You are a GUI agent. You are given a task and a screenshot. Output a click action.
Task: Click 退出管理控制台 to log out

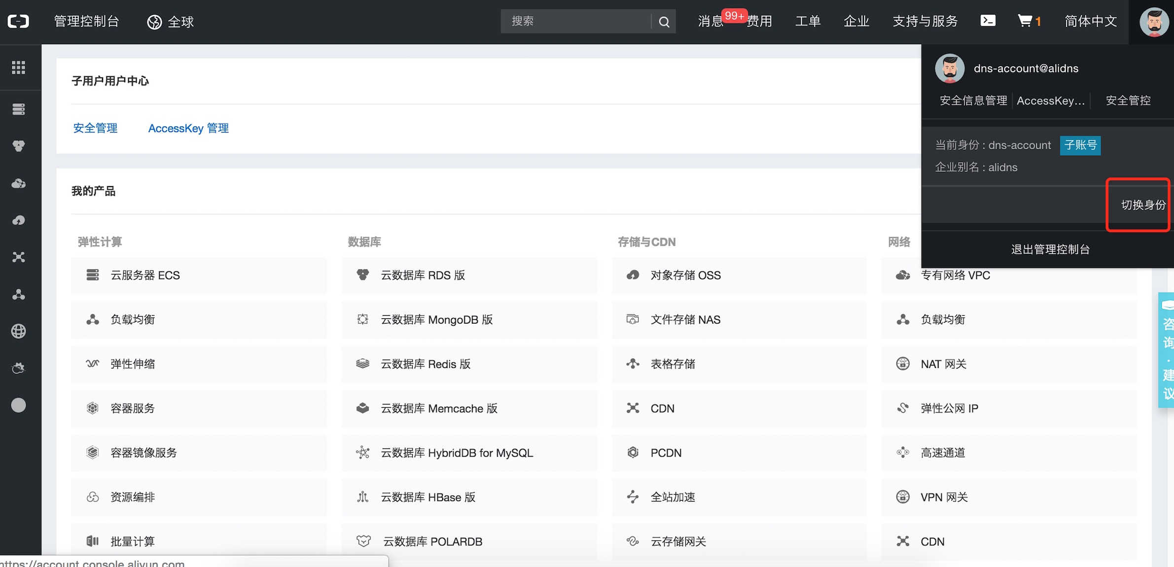click(x=1050, y=249)
